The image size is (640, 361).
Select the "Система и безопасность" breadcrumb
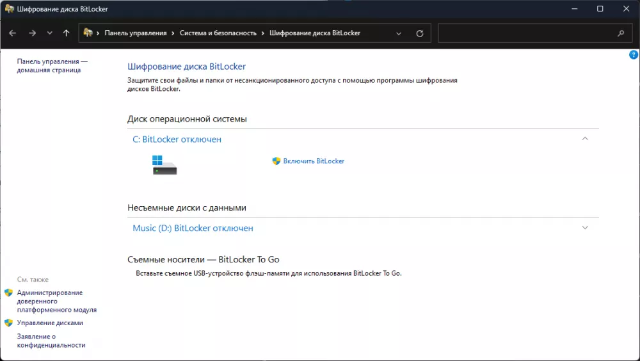pos(218,33)
